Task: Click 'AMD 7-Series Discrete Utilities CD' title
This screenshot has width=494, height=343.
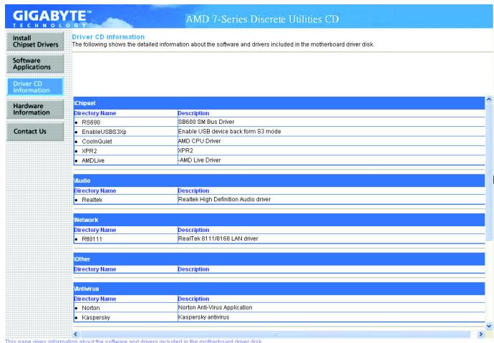Action: click(x=262, y=19)
